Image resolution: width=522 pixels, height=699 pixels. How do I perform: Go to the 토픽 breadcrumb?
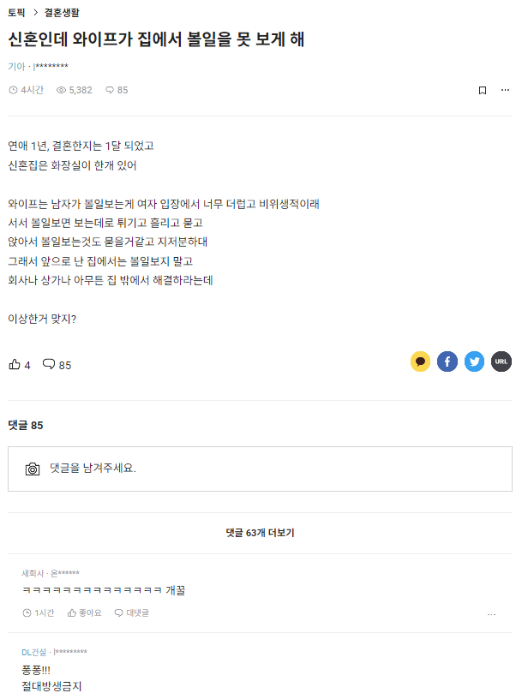pyautogui.click(x=16, y=13)
